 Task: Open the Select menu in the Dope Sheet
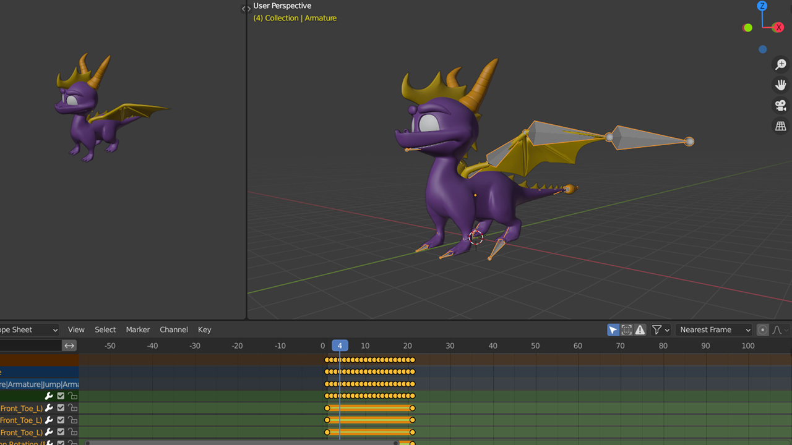point(105,329)
